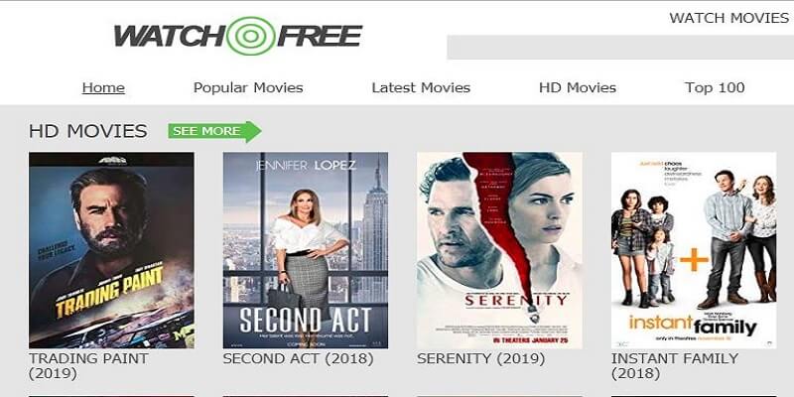Screen dimensions: 794x397
Task: Click the FREE text of the logo
Action: click(x=320, y=37)
